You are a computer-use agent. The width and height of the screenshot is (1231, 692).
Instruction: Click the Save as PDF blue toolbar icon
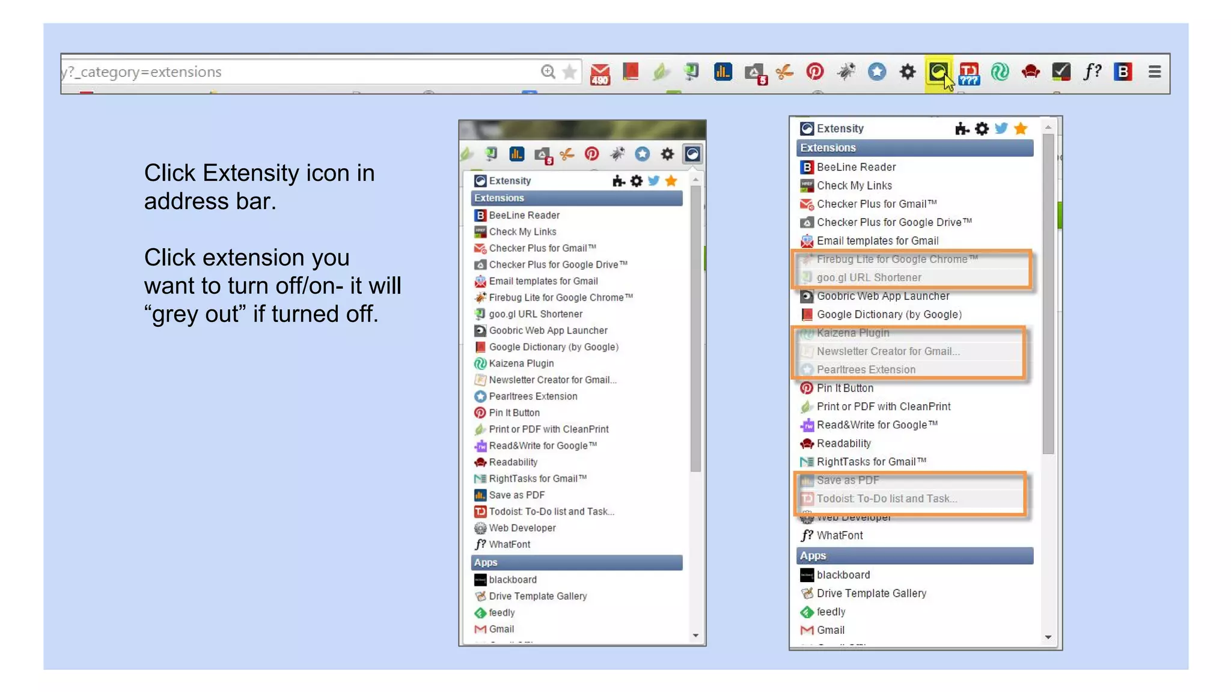pyautogui.click(x=722, y=71)
